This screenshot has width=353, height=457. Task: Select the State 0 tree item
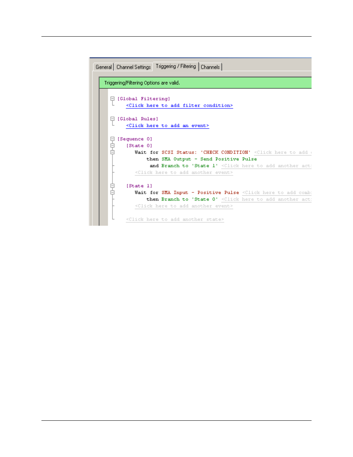tap(139, 146)
